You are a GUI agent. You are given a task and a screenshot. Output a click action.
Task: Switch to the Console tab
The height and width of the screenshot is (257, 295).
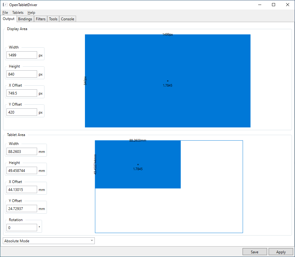coord(67,19)
